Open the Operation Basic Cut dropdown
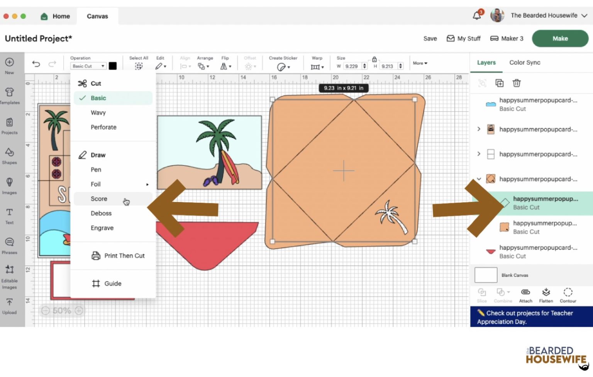The image size is (593, 377). click(88, 66)
